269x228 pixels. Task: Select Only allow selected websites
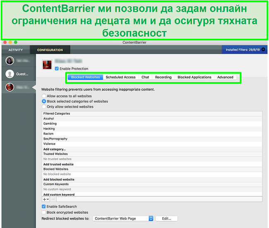(x=44, y=107)
